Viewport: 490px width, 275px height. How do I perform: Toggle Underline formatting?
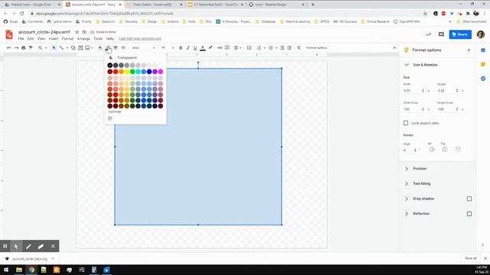[195, 47]
